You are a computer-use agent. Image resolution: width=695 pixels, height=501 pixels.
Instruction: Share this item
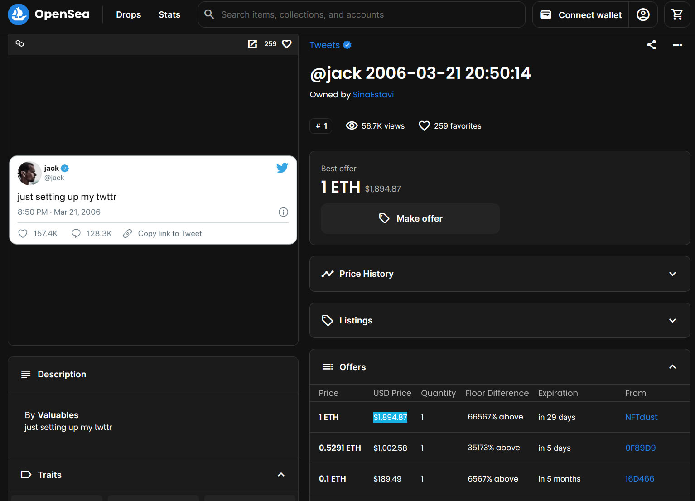click(652, 45)
